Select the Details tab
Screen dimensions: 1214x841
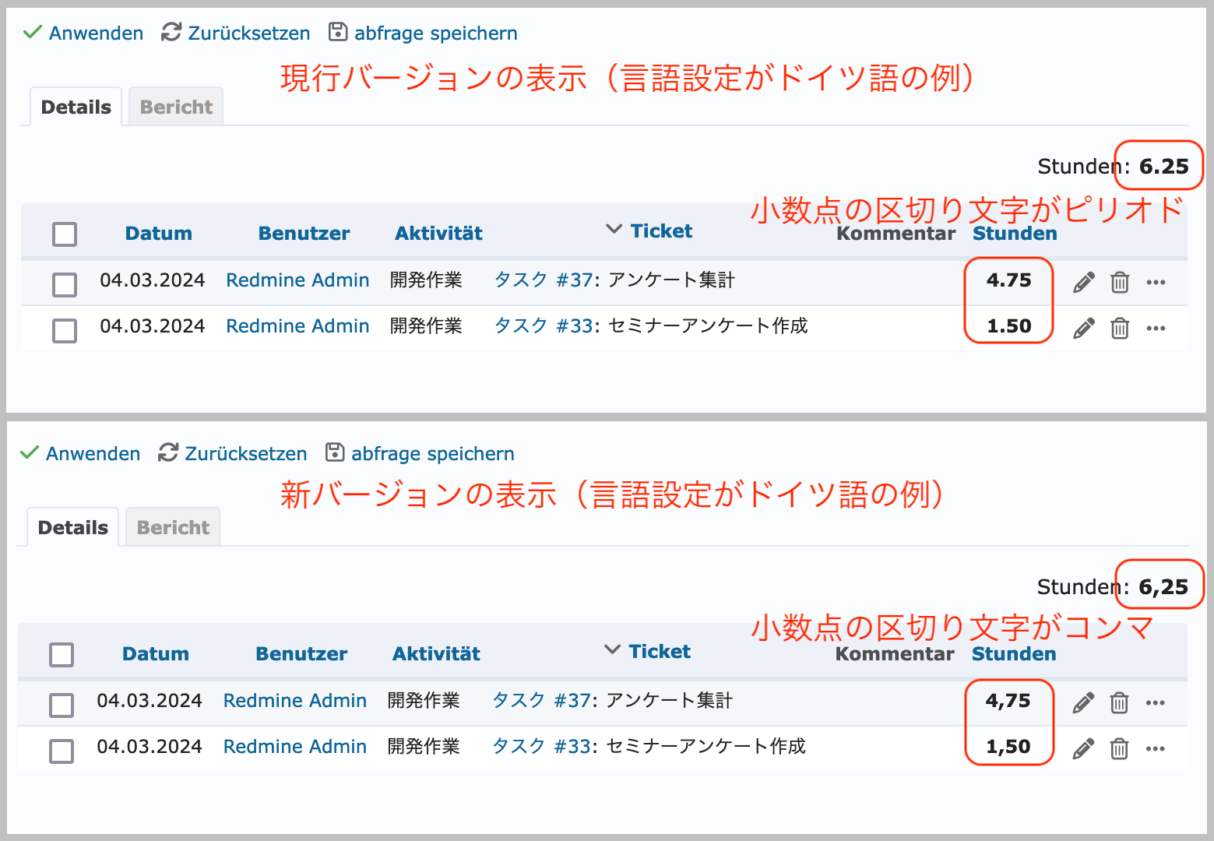pyautogui.click(x=76, y=107)
